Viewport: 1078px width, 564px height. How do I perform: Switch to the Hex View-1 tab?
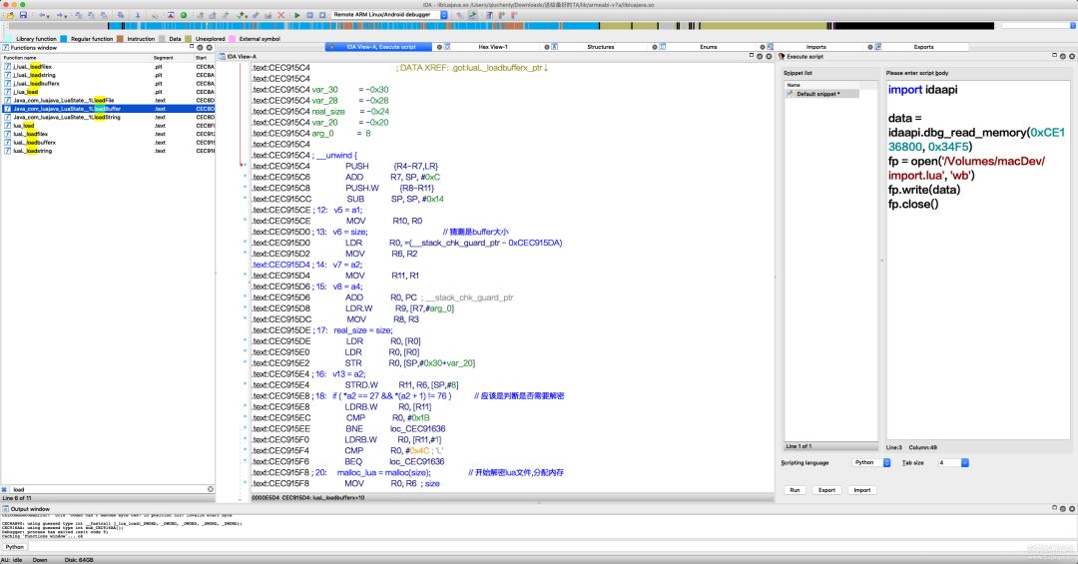point(492,47)
